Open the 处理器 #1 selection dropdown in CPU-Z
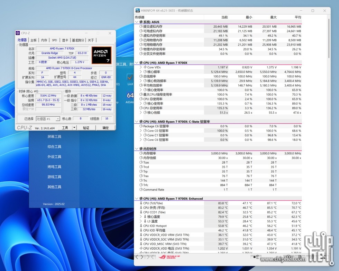Image resolution: width=339 pixels, height=271 pixels. (48, 119)
